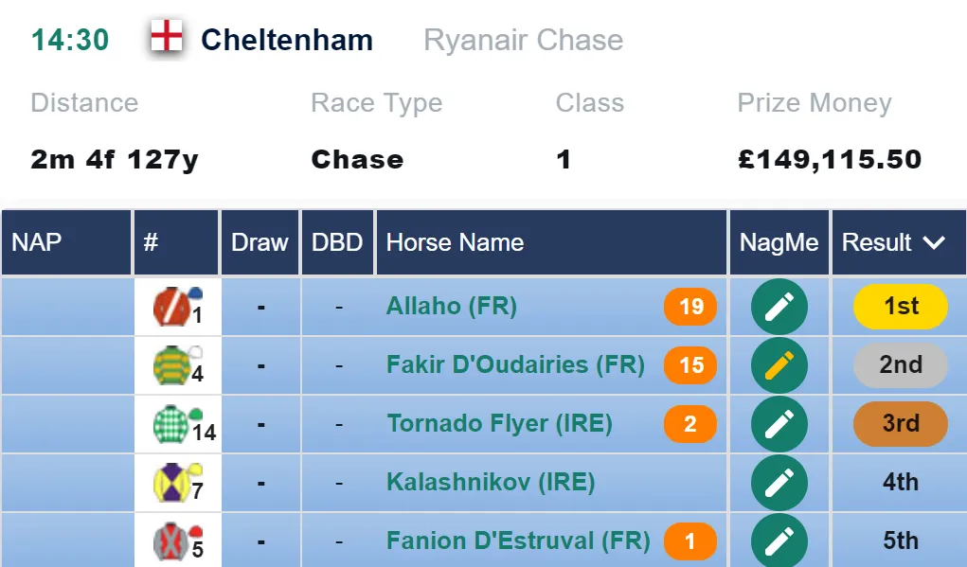The width and height of the screenshot is (967, 567).
Task: Expand the Result column sort chevron
Action: pos(934,243)
